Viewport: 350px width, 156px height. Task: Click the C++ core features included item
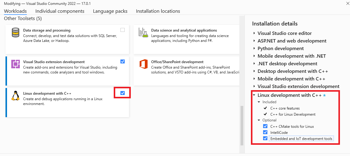pos(285,108)
